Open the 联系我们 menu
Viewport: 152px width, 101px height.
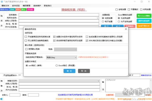coord(48,6)
